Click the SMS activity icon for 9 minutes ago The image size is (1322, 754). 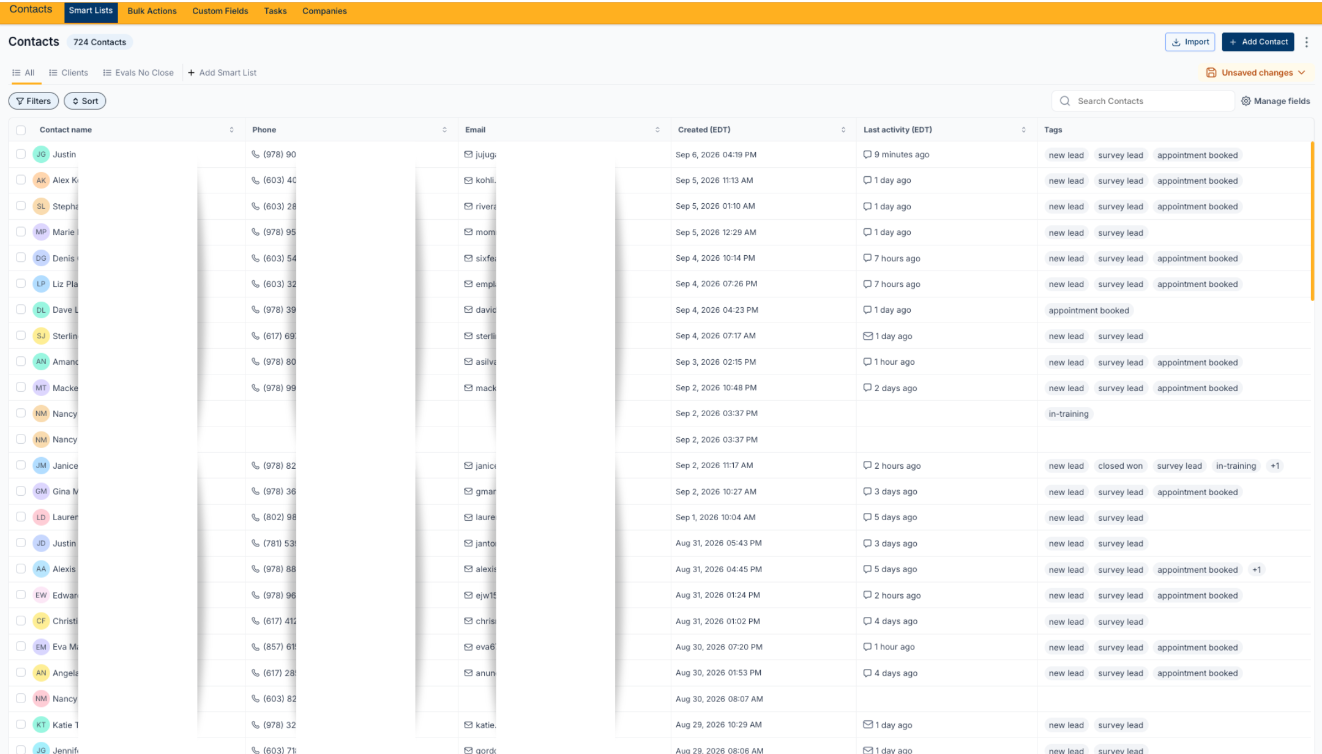[x=867, y=154]
